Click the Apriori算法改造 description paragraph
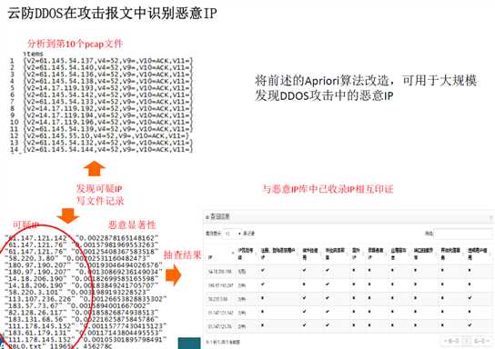 (366, 88)
